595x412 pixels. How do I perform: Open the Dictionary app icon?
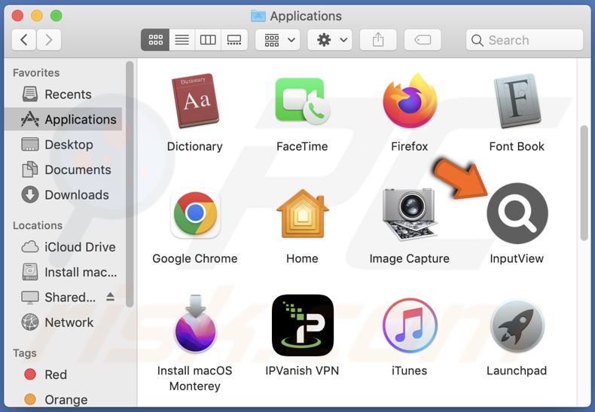pyautogui.click(x=195, y=101)
